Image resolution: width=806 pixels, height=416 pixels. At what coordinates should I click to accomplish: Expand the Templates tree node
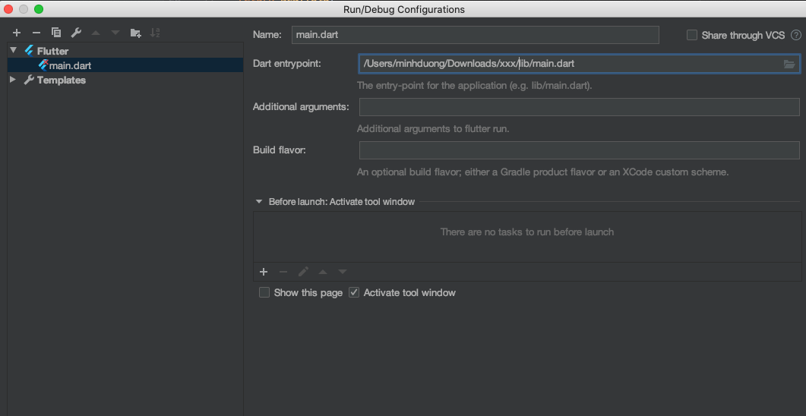coord(13,80)
